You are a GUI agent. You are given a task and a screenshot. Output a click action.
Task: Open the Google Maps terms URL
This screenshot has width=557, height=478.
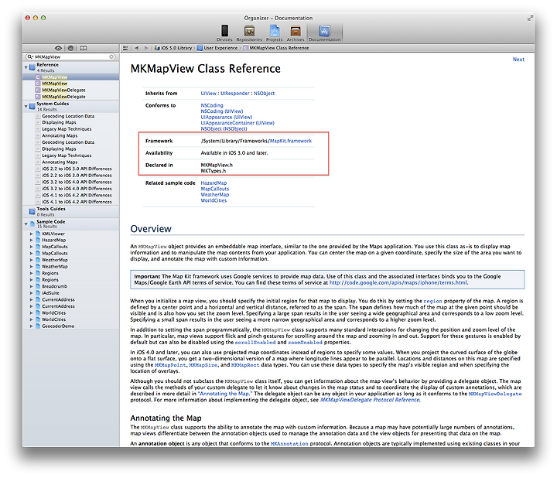point(398,282)
